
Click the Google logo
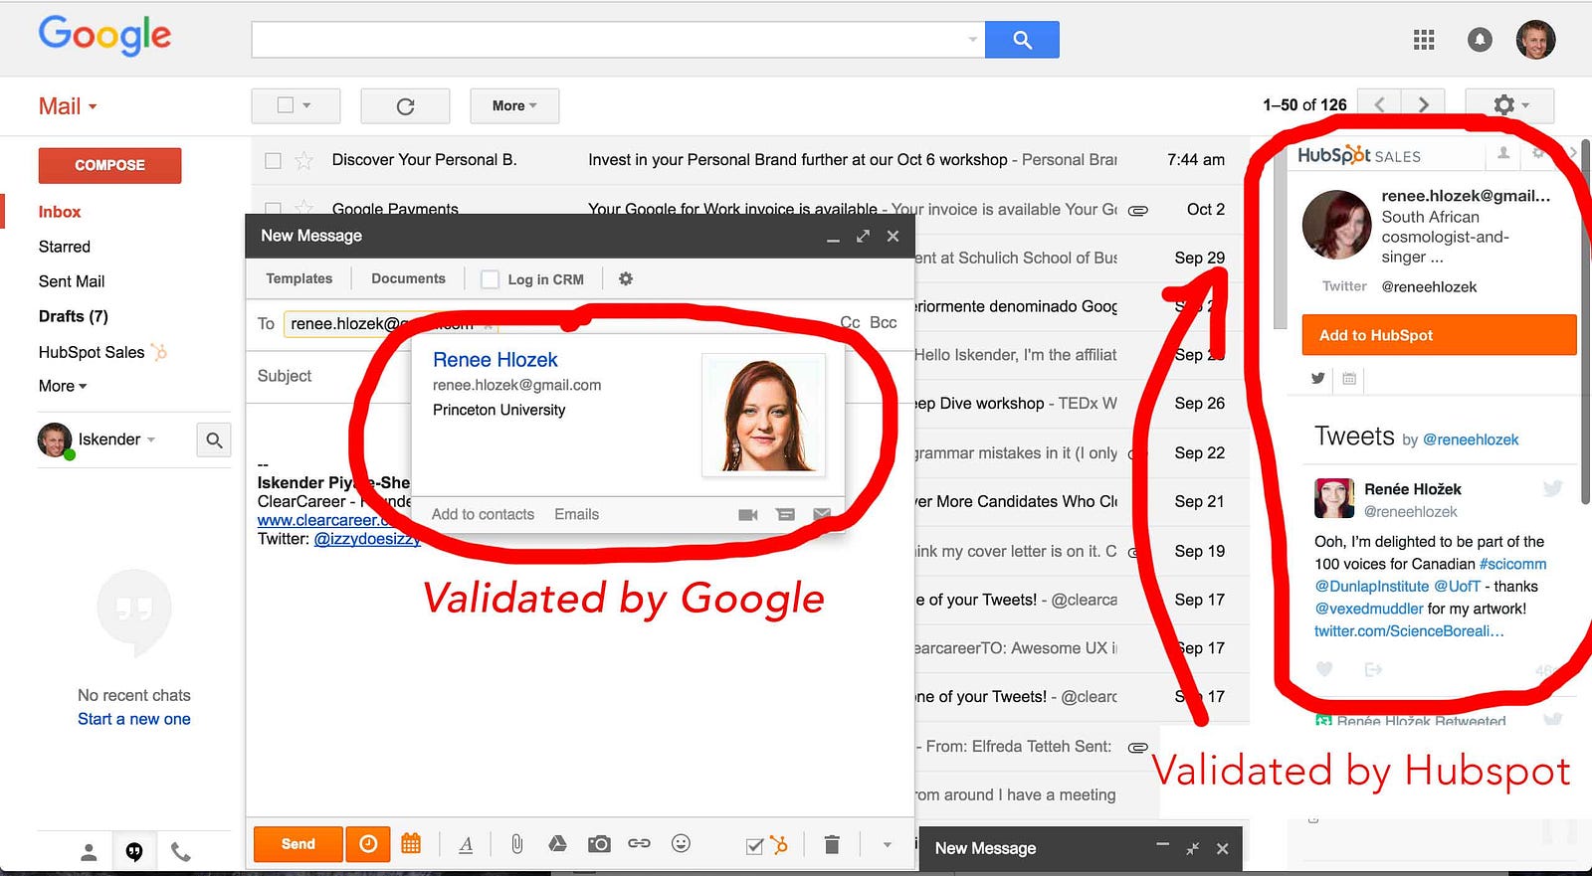pyautogui.click(x=104, y=35)
